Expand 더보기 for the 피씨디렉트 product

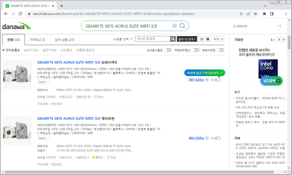(x=44, y=82)
